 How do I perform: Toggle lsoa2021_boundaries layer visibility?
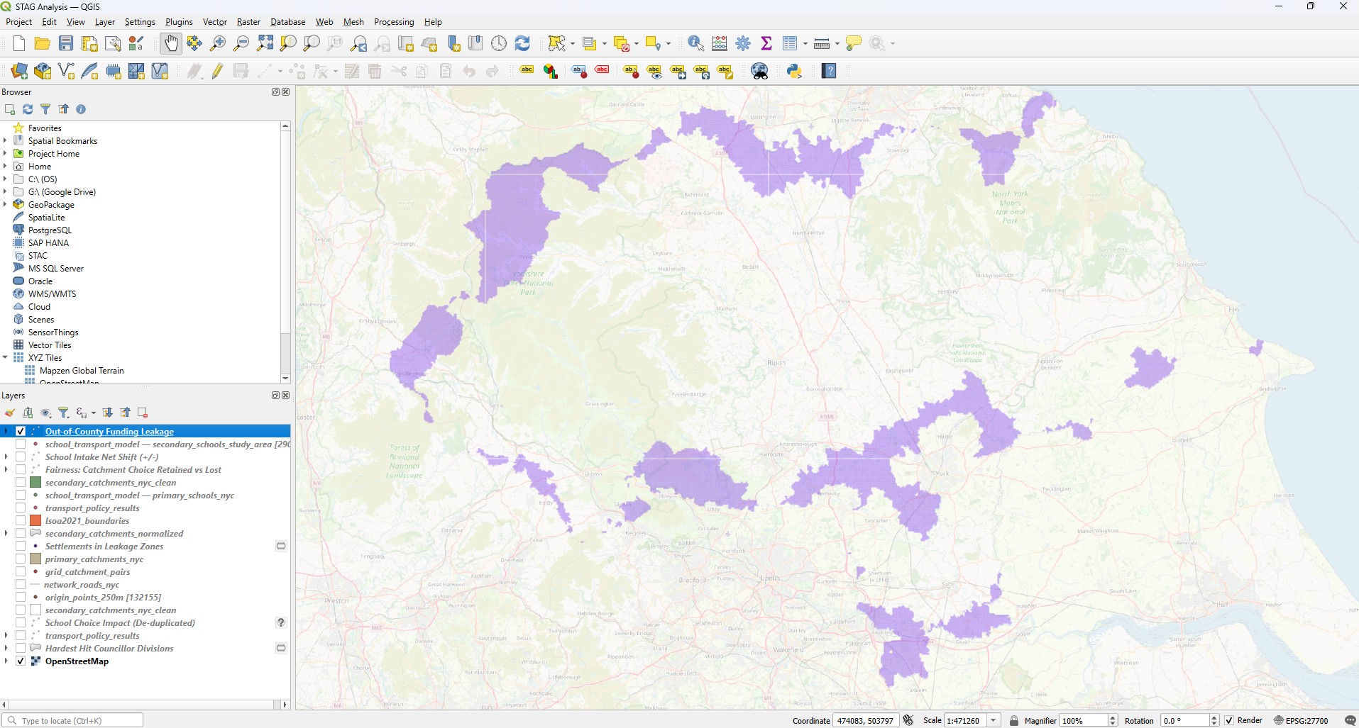pos(21,521)
